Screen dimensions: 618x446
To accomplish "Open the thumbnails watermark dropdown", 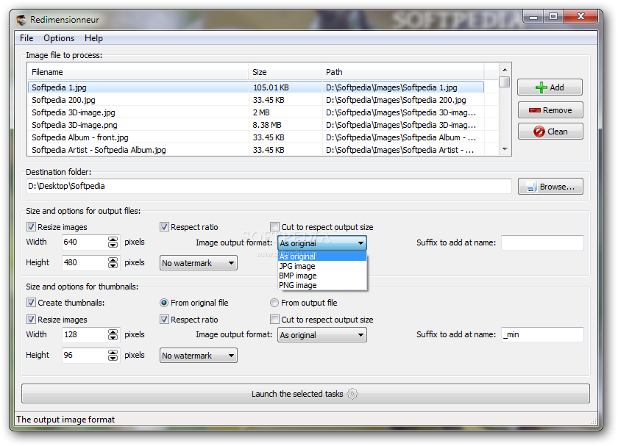I will 198,356.
